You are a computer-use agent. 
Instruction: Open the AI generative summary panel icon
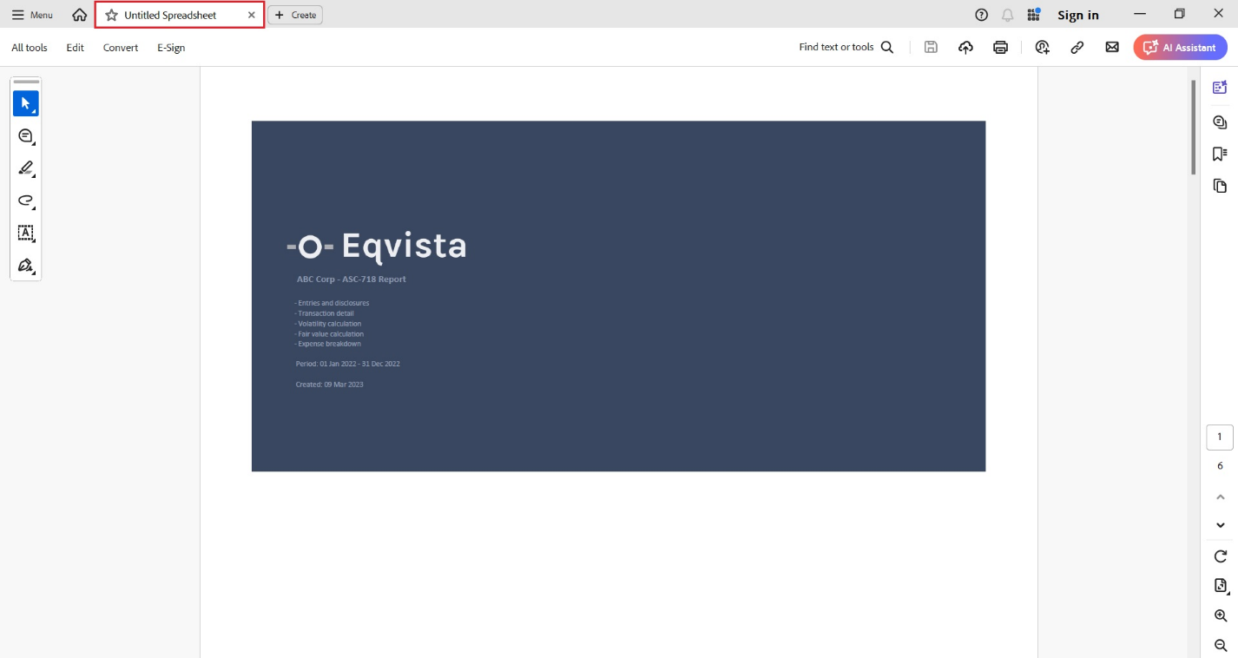pyautogui.click(x=1220, y=87)
